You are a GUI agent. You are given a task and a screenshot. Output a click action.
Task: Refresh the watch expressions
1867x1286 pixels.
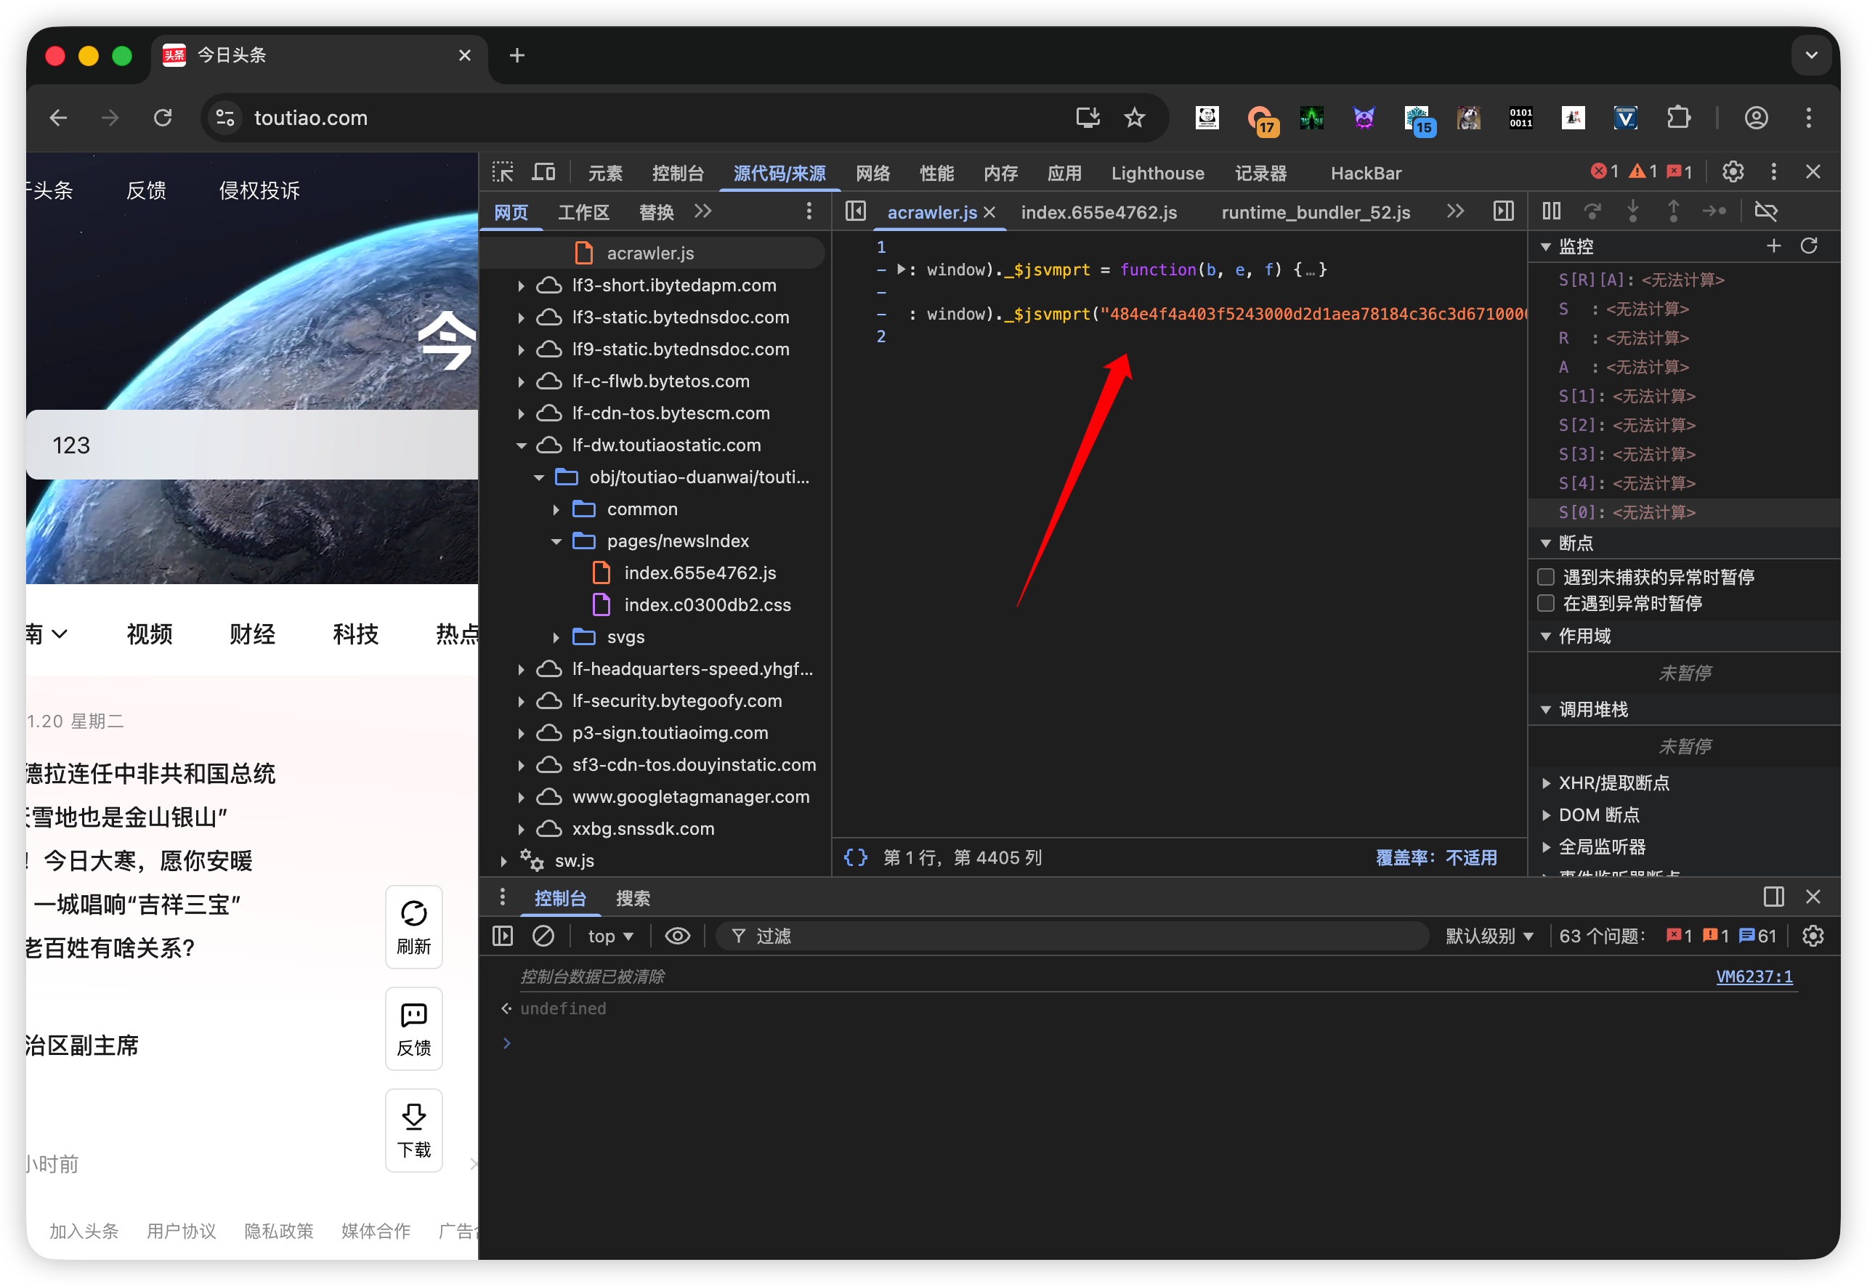click(1809, 246)
